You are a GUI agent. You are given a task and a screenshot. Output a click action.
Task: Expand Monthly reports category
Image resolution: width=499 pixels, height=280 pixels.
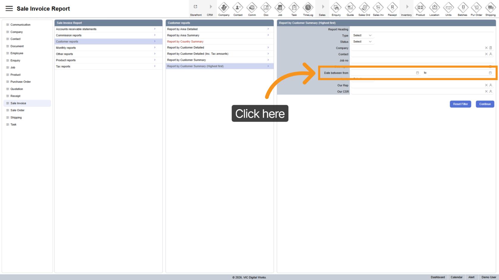click(108, 48)
